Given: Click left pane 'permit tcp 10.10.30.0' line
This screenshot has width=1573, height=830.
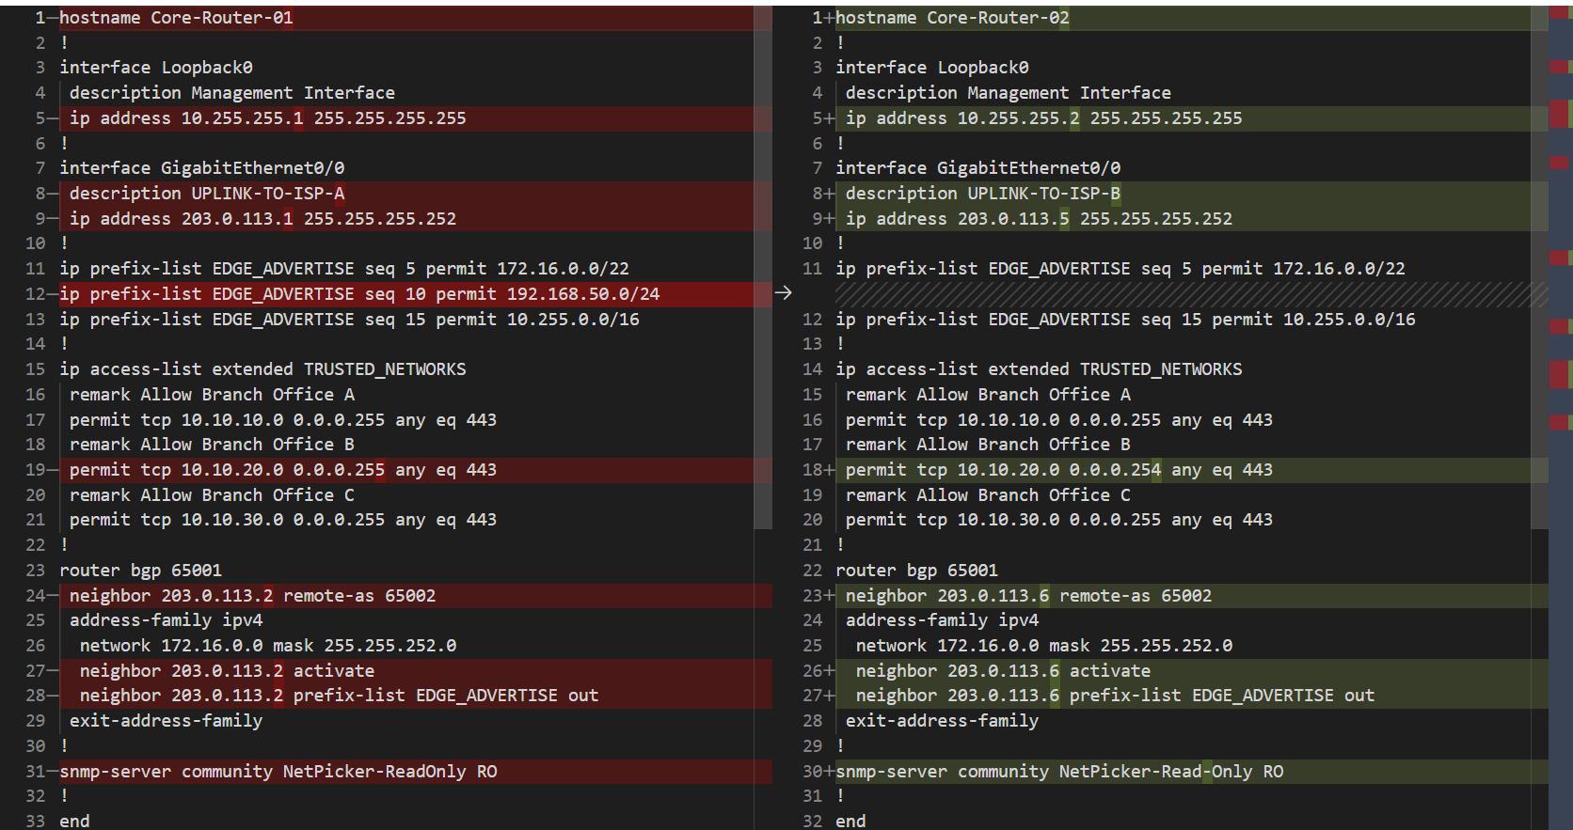Looking at the screenshot, I should click(x=283, y=520).
